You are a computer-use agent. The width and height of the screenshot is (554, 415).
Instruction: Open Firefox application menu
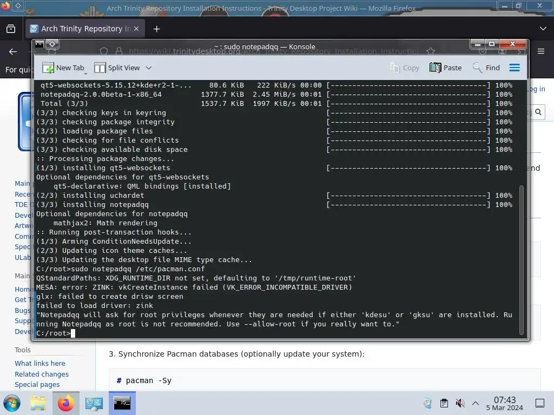click(x=541, y=51)
